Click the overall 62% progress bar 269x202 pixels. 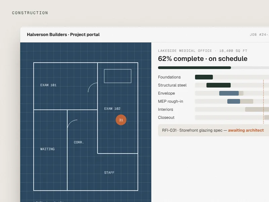(214, 68)
